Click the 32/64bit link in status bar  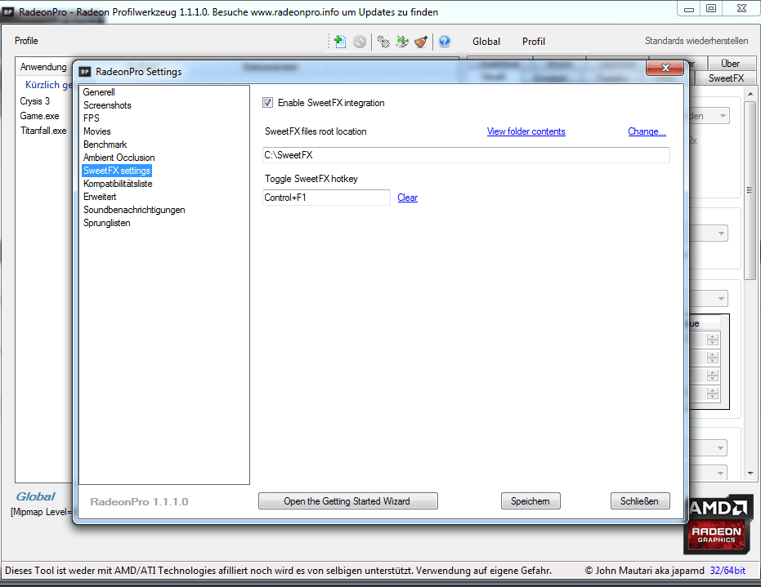(x=727, y=571)
